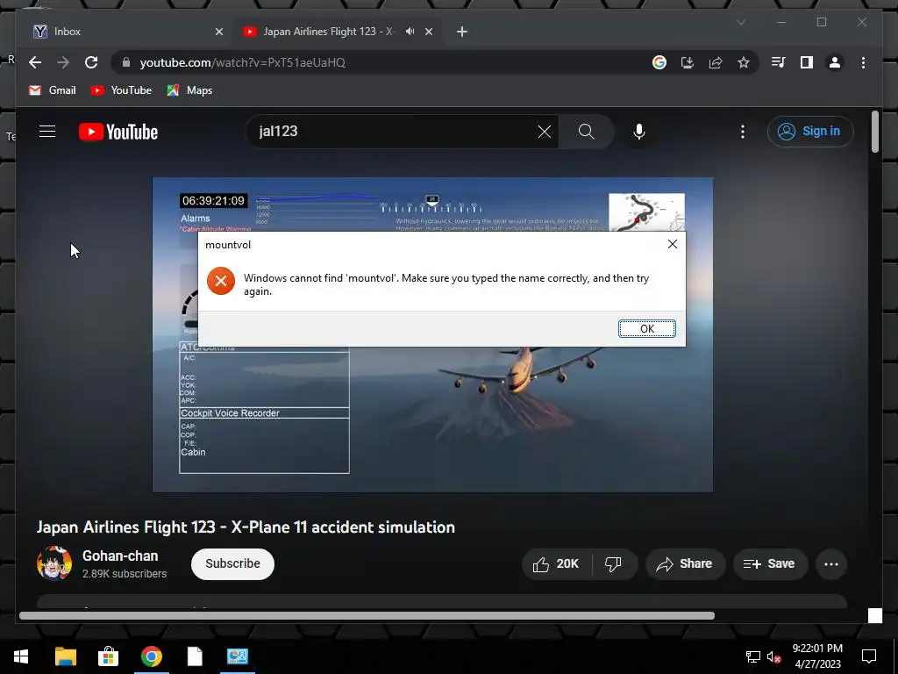Screen dimensions: 898x674
Task: Open a new Chrome tab
Action: coord(462,32)
